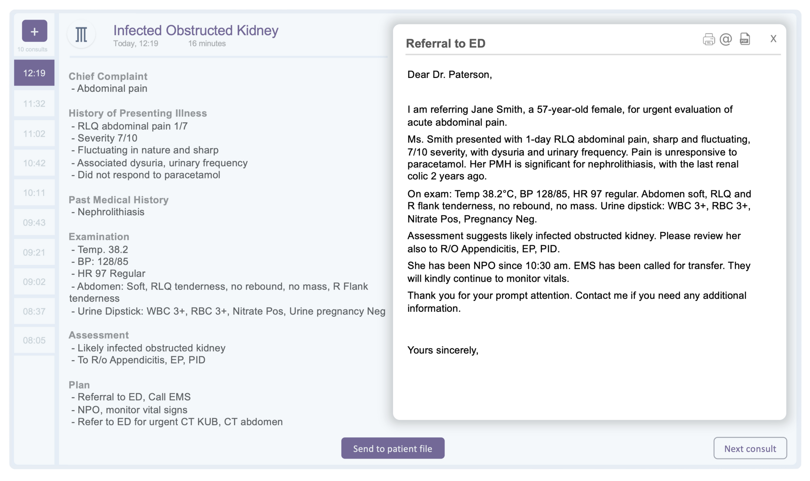The width and height of the screenshot is (810, 481).
Task: View the 08:37 consult
Action: 34,311
